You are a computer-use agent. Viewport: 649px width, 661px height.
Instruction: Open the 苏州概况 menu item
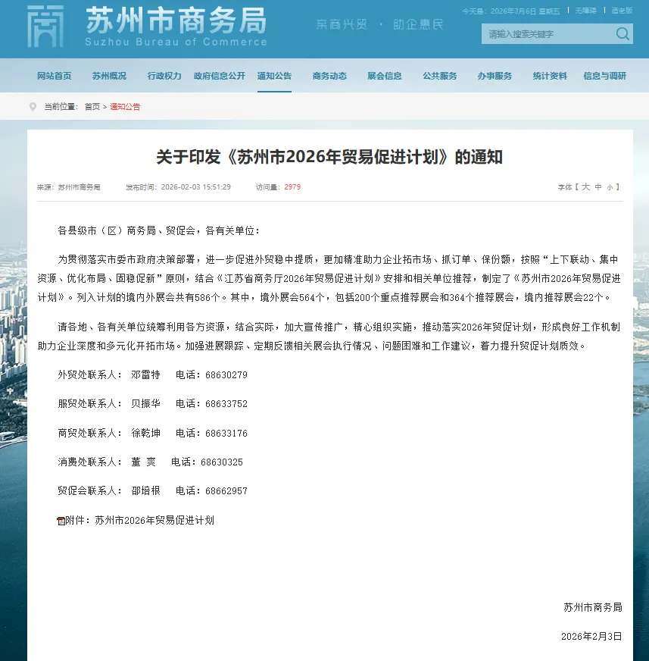tap(109, 76)
